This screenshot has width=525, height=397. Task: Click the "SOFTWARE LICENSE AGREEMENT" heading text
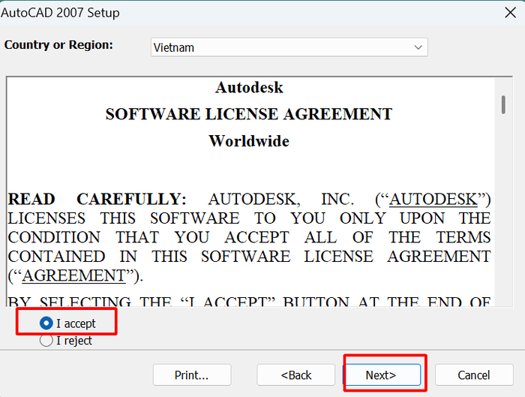[x=249, y=114]
